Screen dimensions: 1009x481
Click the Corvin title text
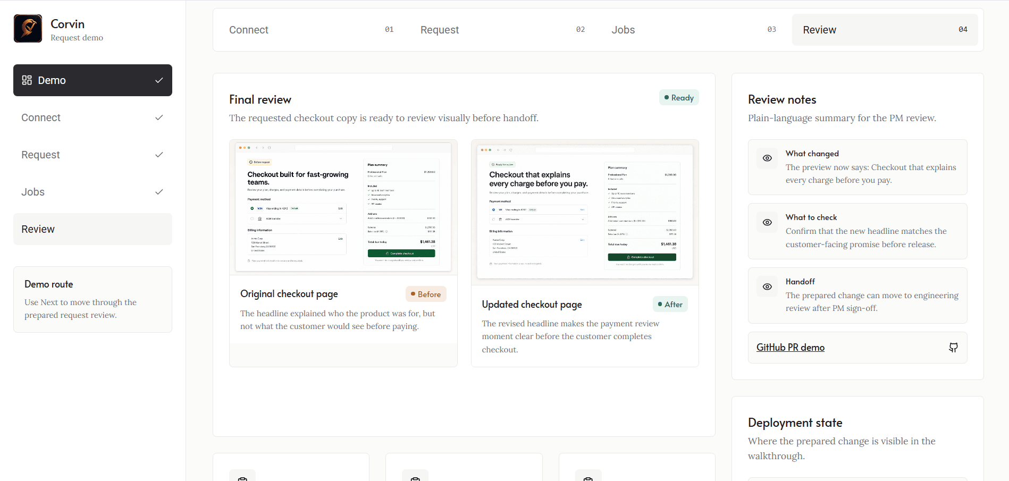(68, 24)
